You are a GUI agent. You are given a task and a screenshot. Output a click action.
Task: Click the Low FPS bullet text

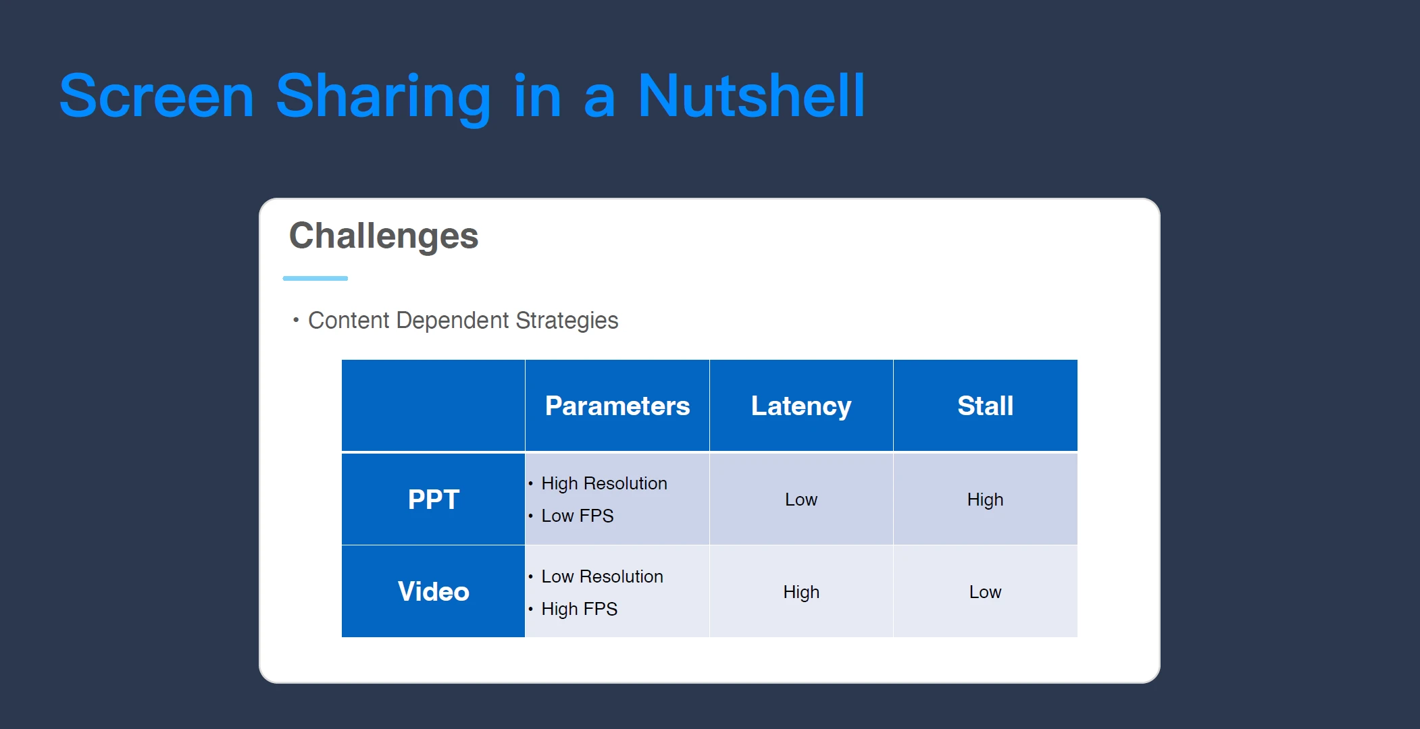pos(577,516)
